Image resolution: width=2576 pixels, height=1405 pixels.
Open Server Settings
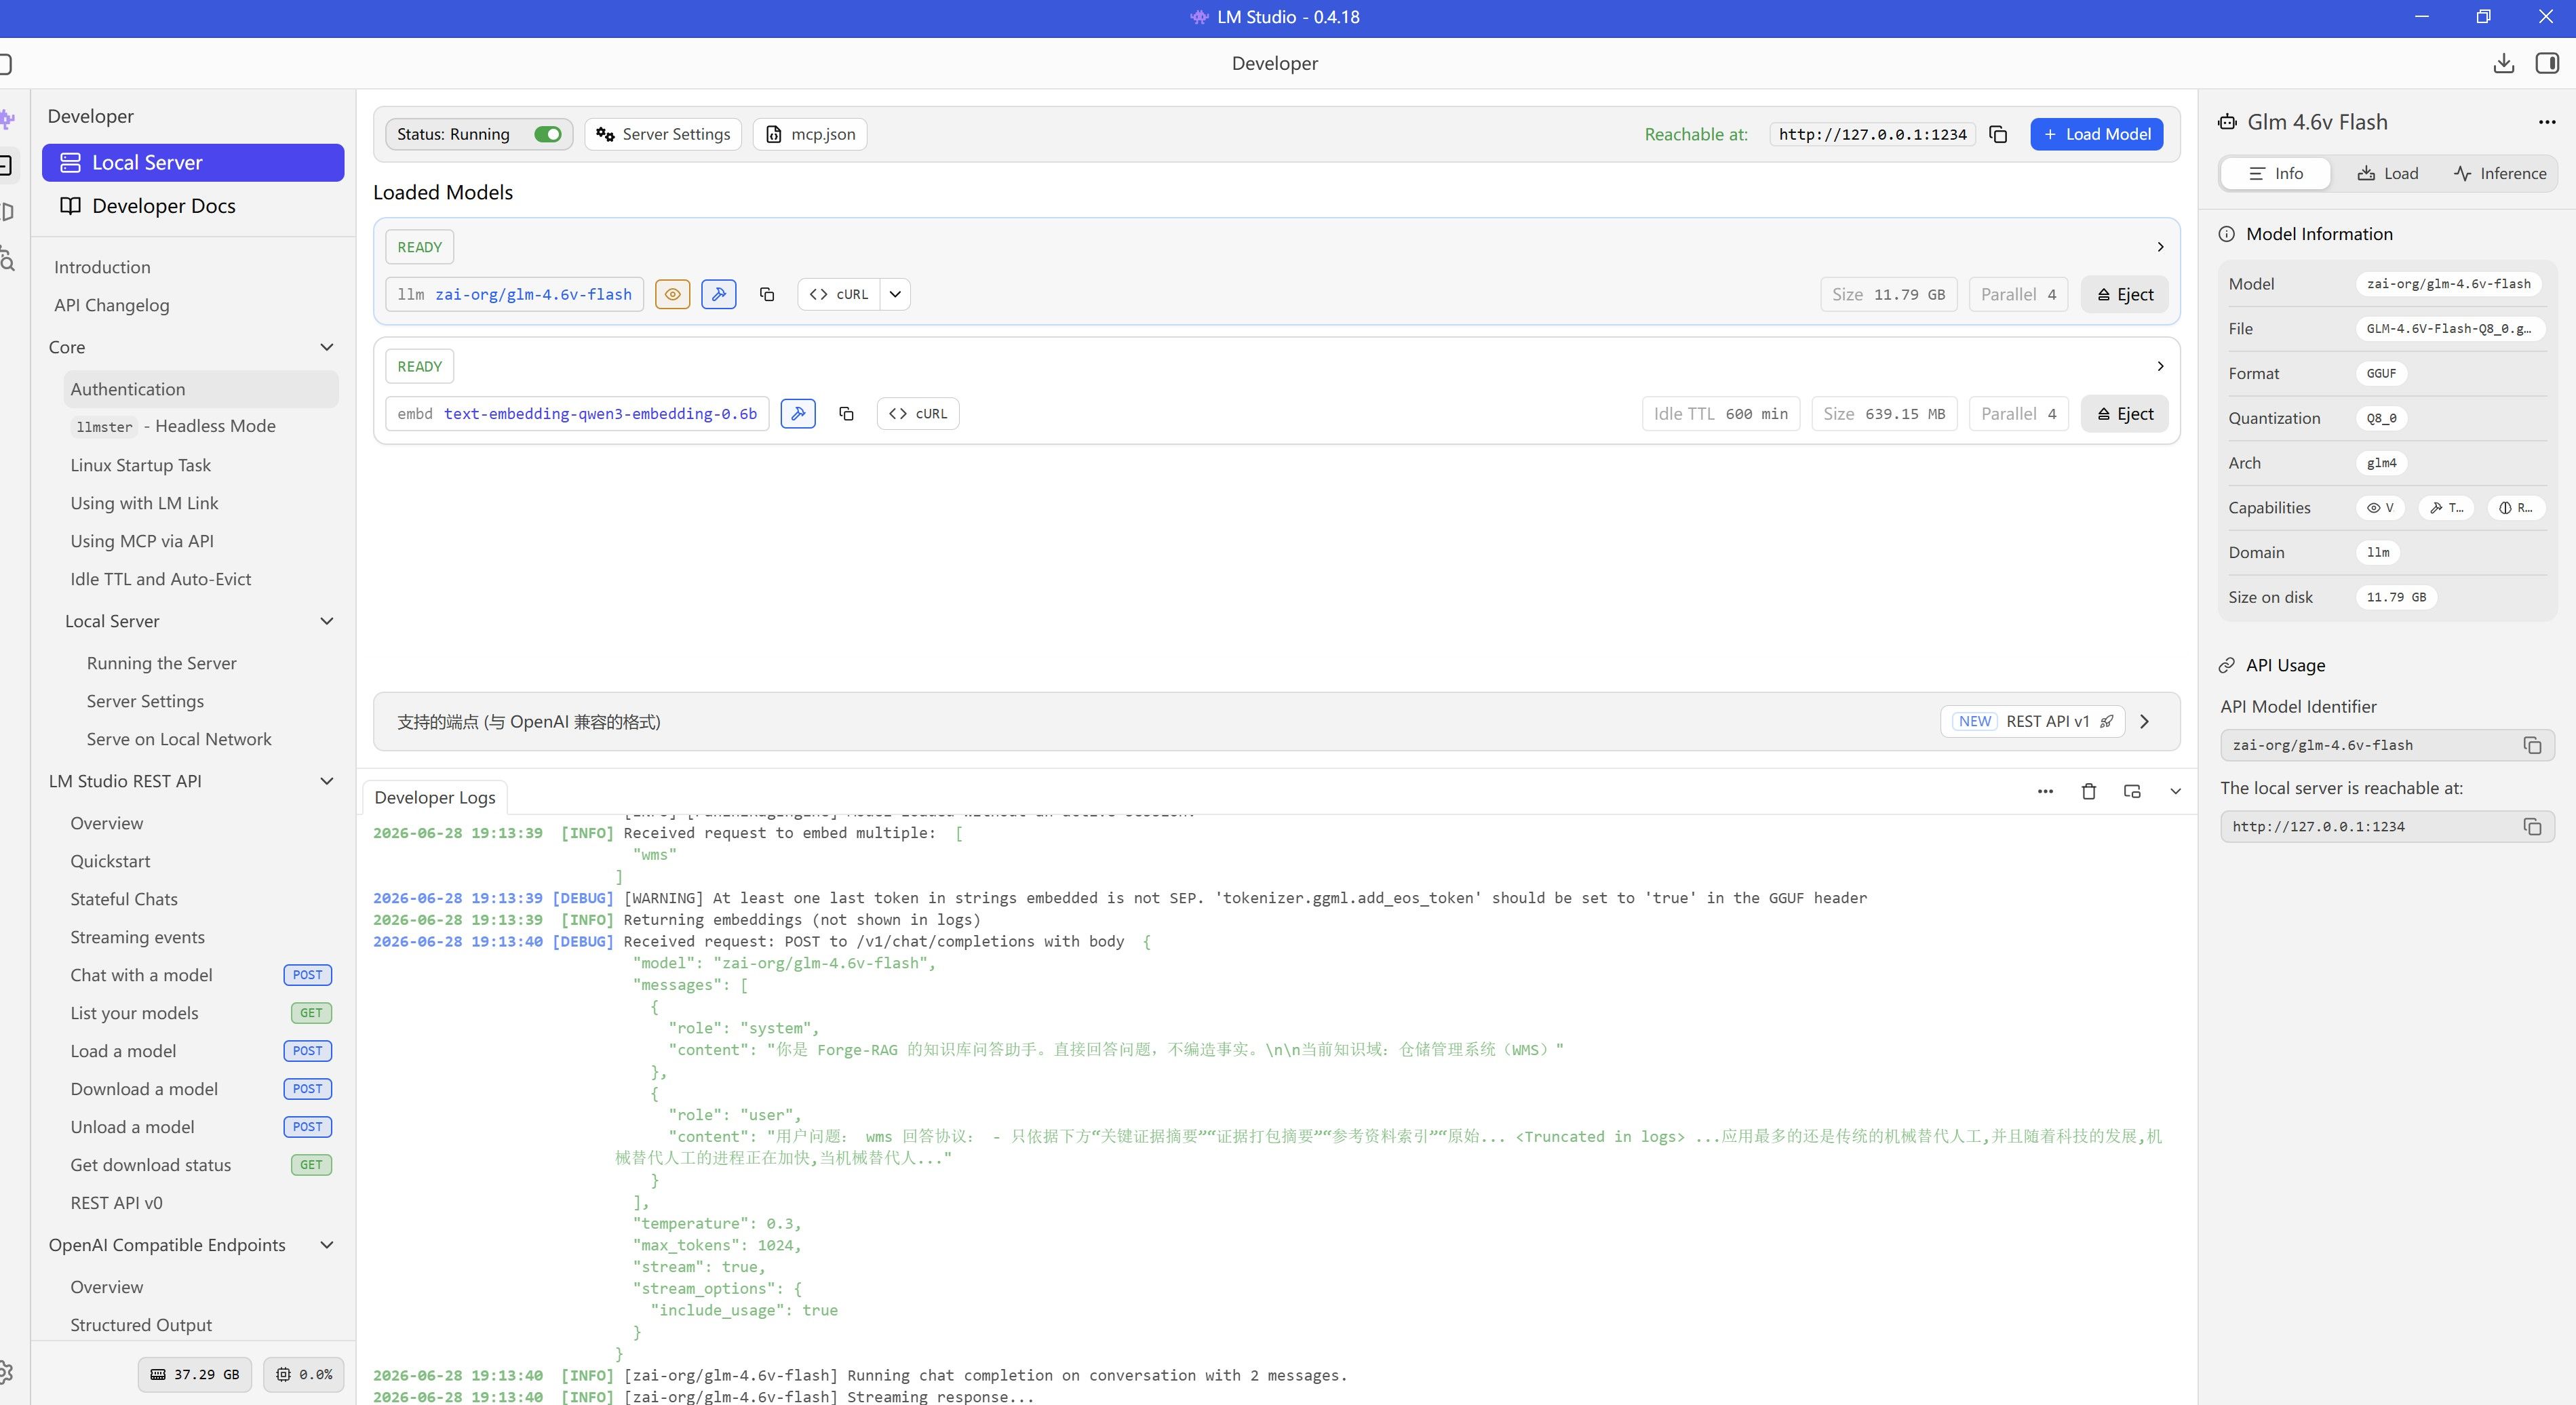point(663,134)
